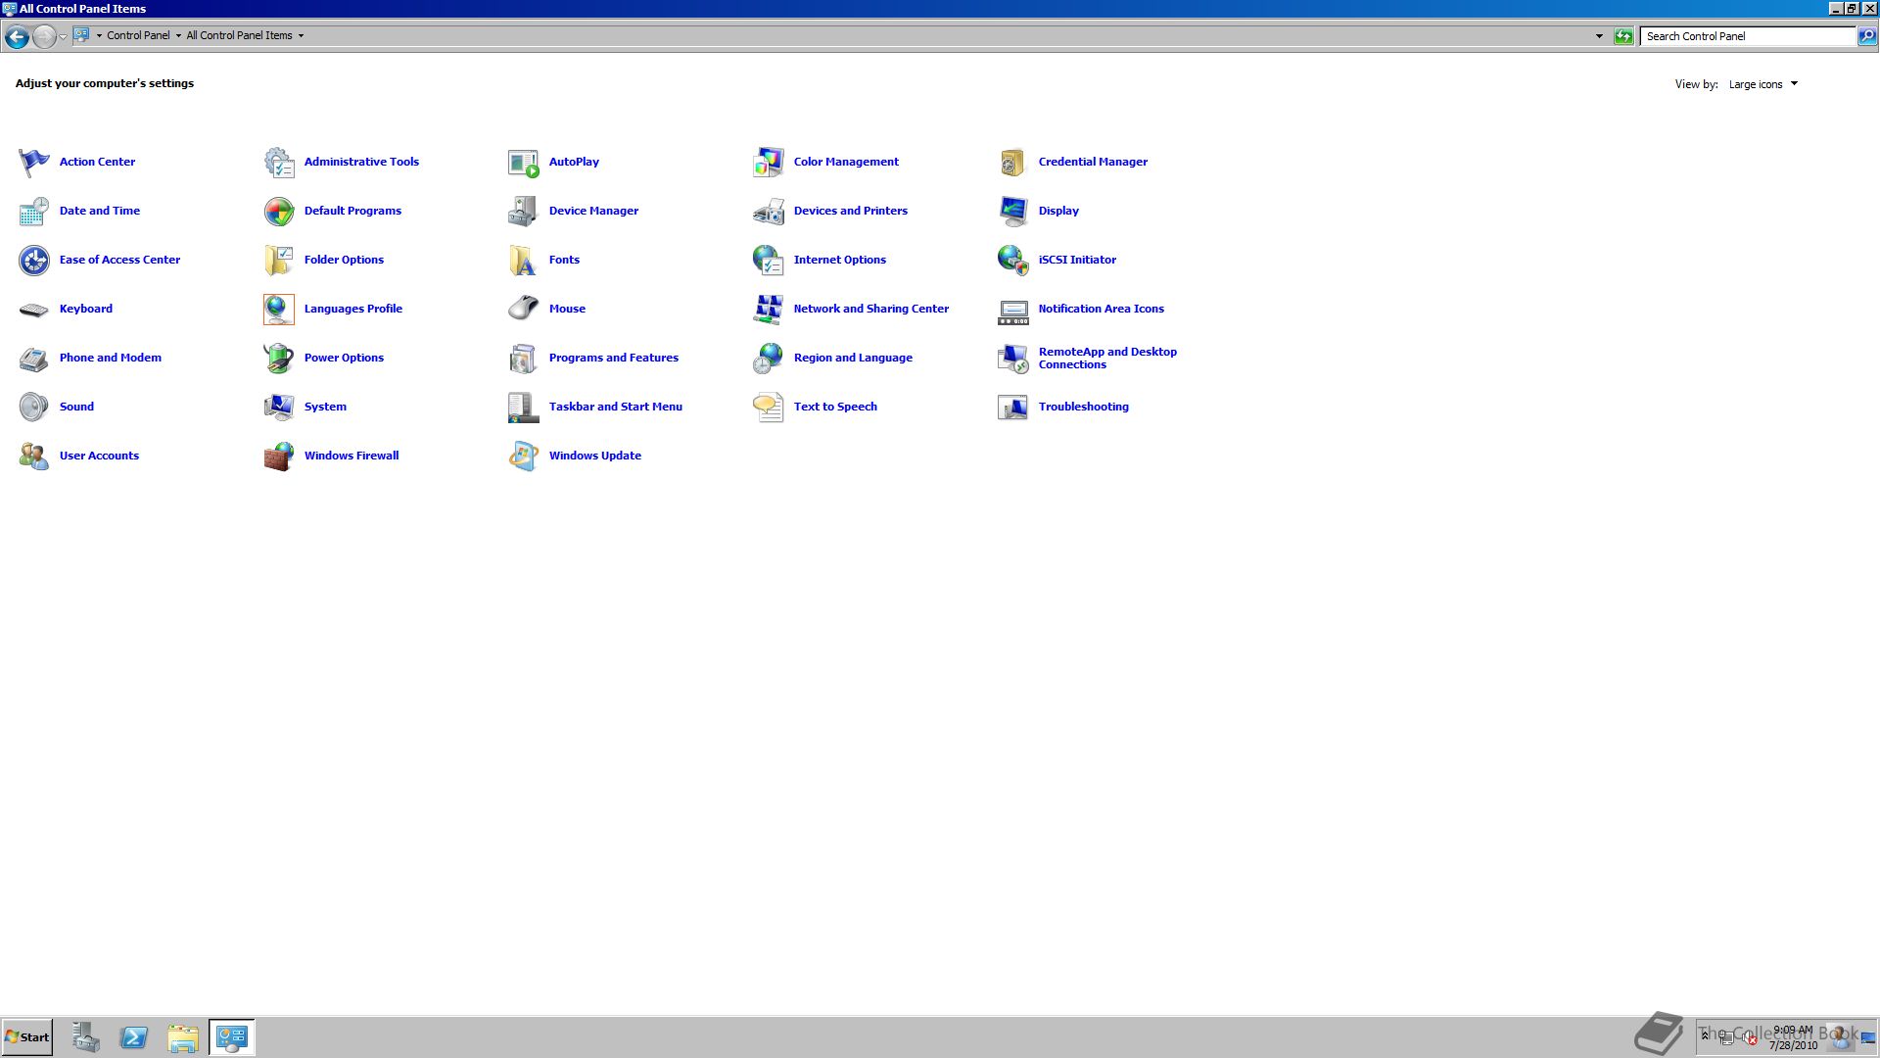Click the Windows Update link

pos(595,456)
